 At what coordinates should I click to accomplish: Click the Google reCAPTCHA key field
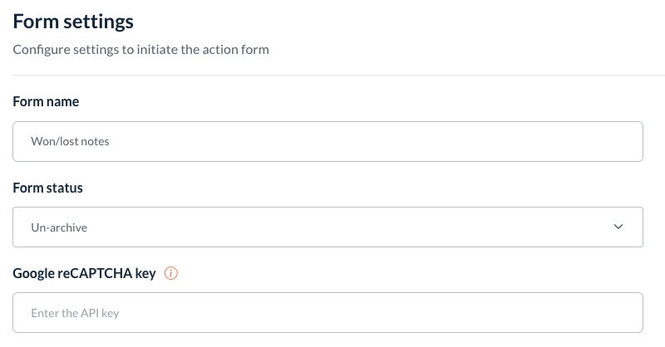coord(328,312)
